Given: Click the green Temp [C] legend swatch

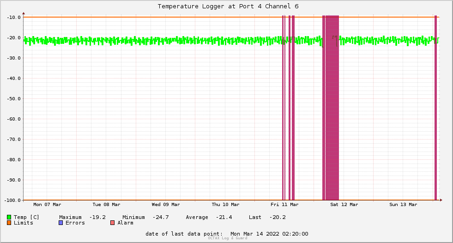Looking at the screenshot, I should point(9,217).
